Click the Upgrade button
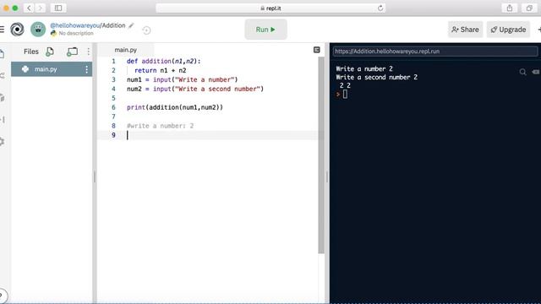This screenshot has height=304, width=541. coord(508,30)
